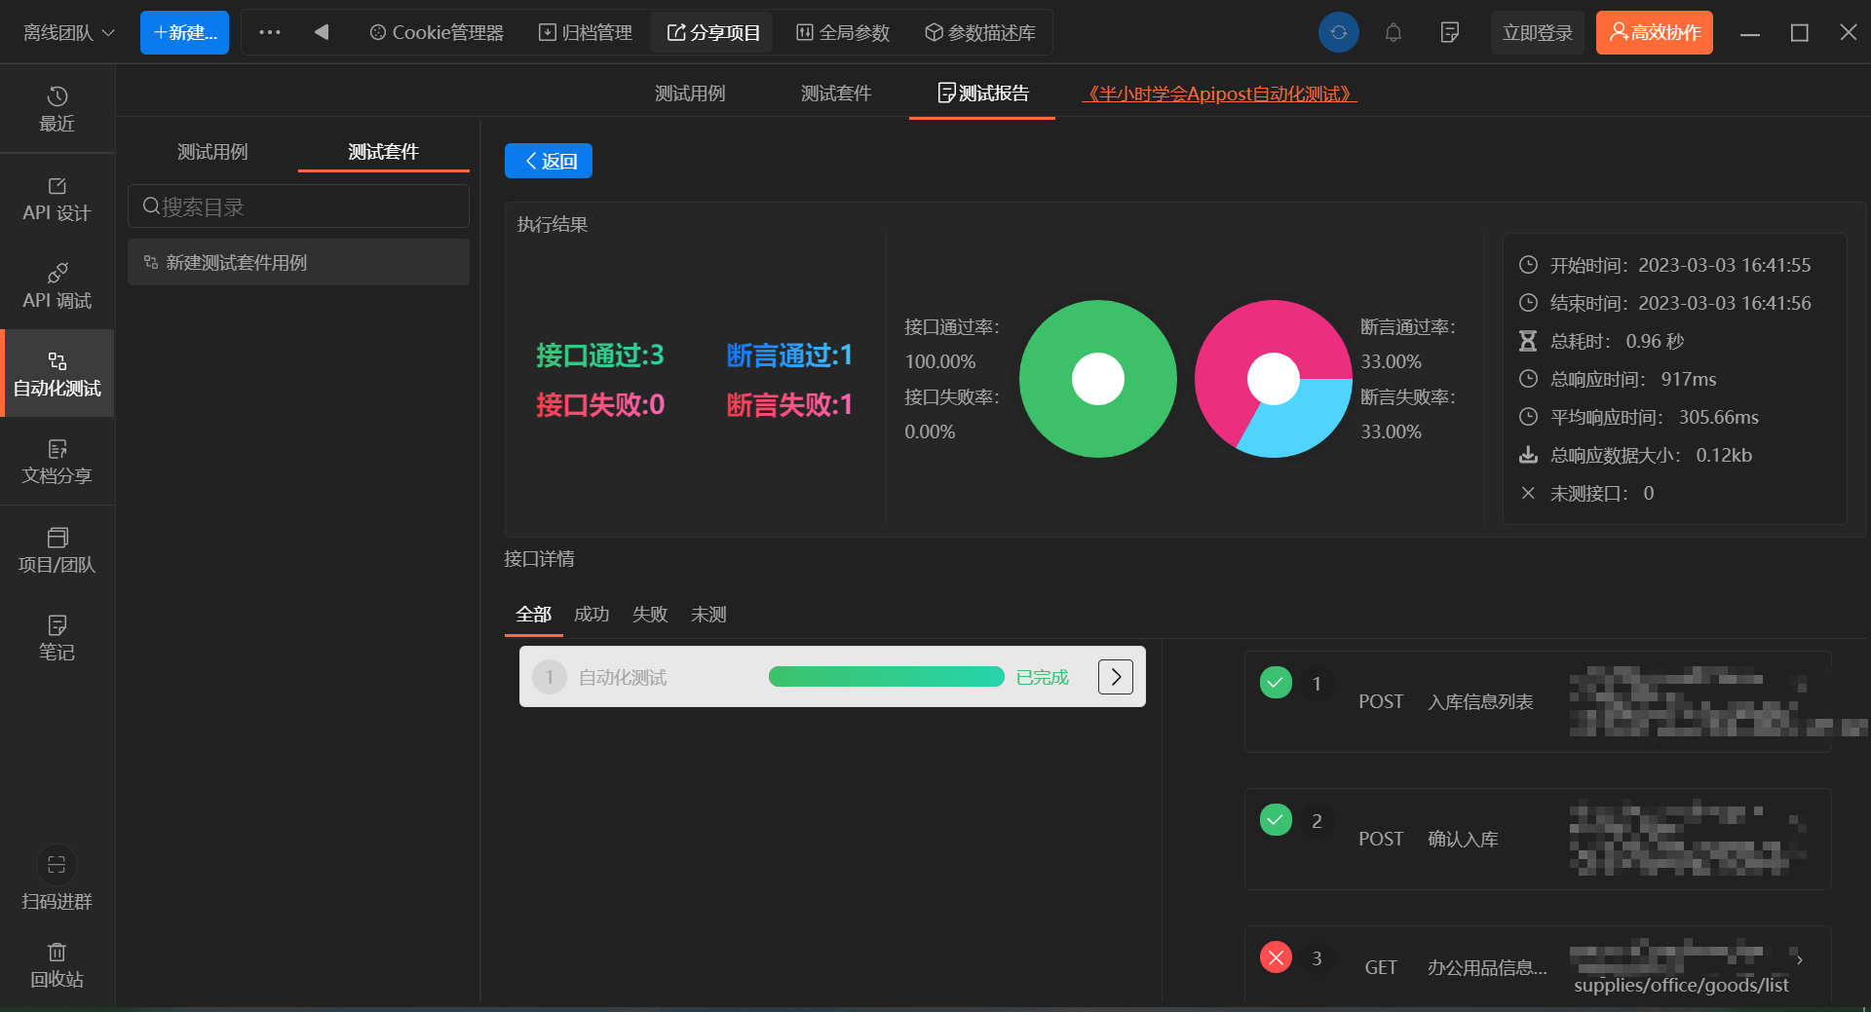The width and height of the screenshot is (1871, 1012).
Task: Expand the 办公用品信息 row chevron
Action: [1799, 959]
